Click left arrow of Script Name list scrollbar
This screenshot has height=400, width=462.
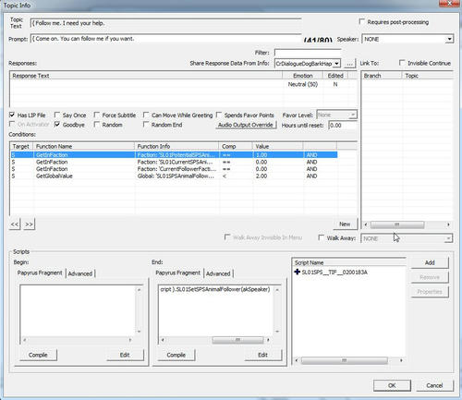click(x=297, y=360)
